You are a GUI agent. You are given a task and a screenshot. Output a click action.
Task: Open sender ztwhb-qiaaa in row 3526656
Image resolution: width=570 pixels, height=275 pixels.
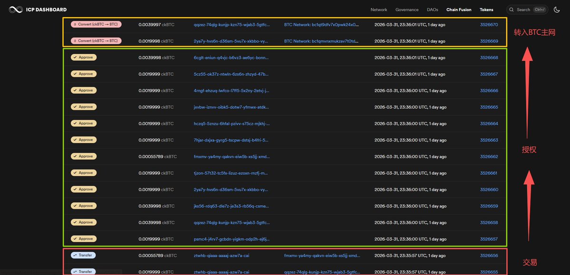222,256
